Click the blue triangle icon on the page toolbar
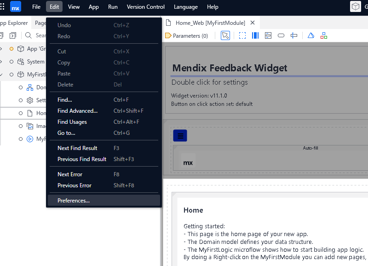This screenshot has height=266, width=368. pos(310,35)
